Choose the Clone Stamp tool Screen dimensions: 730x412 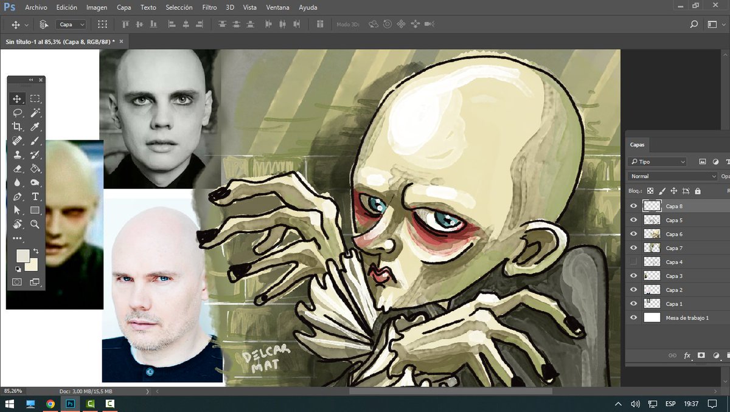pyautogui.click(x=18, y=154)
